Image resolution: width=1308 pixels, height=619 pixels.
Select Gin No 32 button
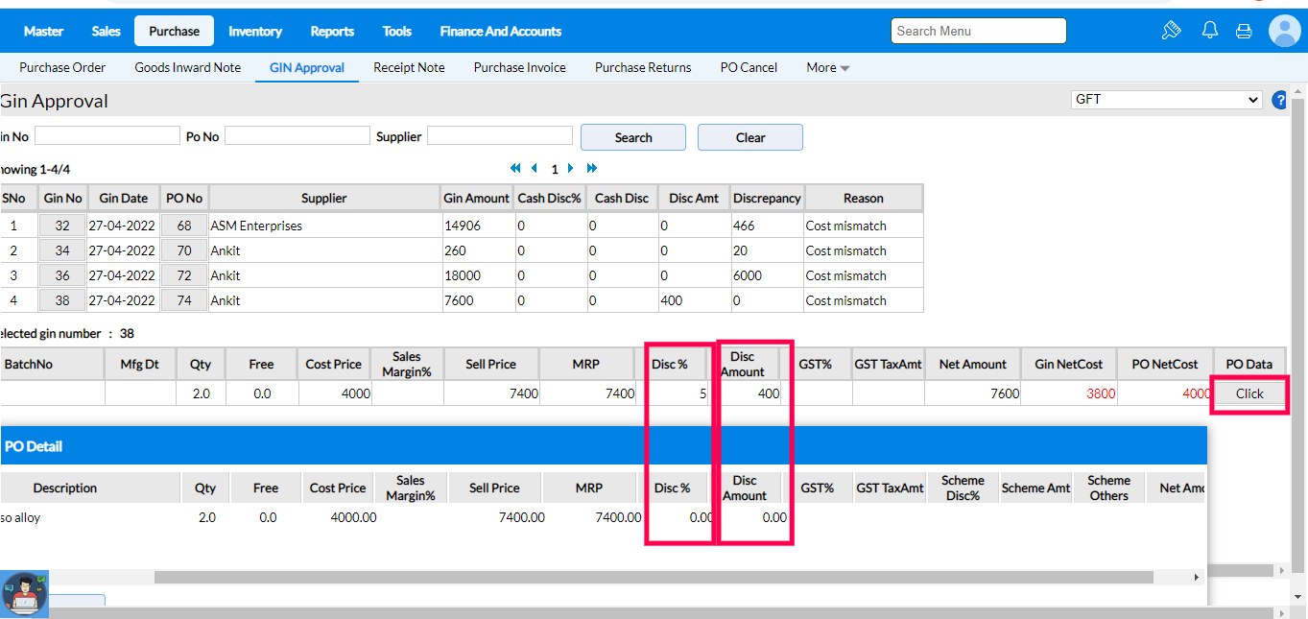click(62, 226)
